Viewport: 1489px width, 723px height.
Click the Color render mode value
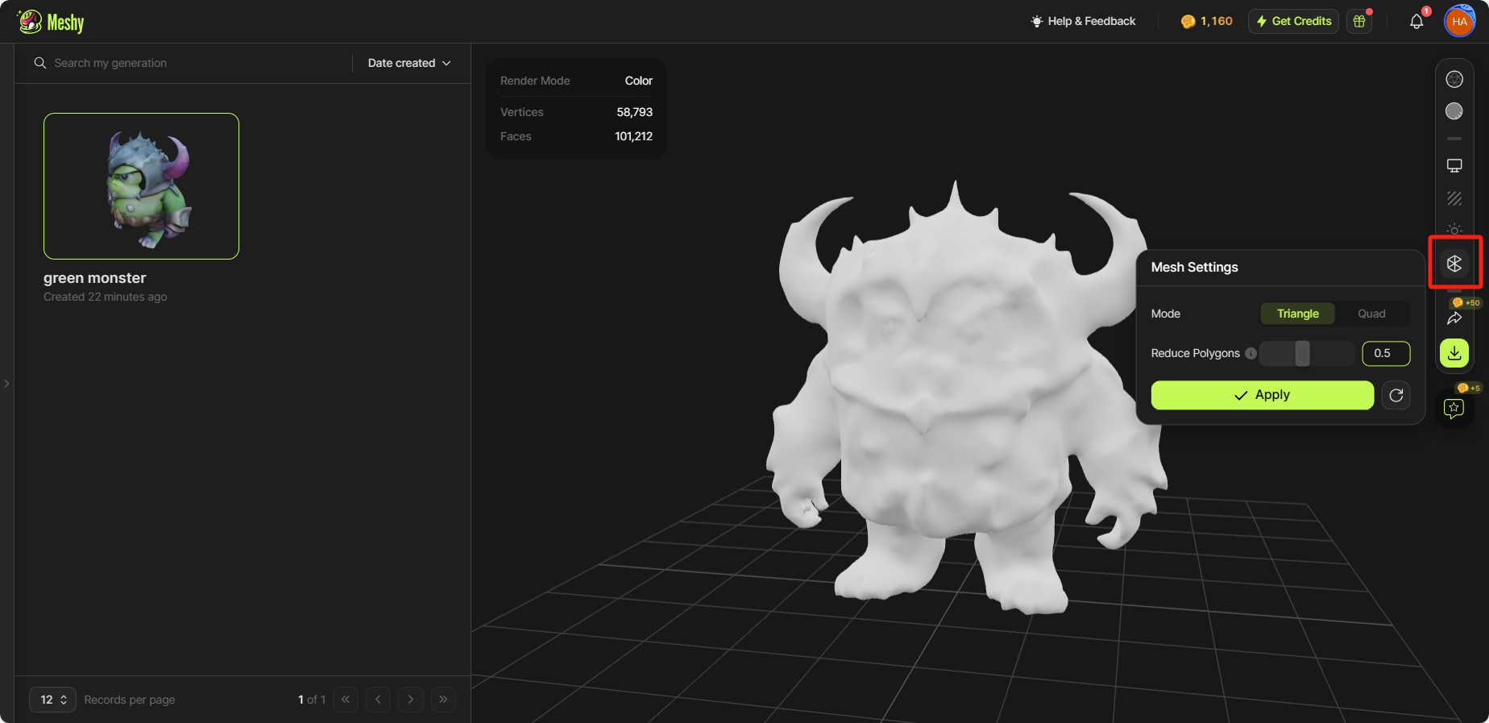coord(639,81)
